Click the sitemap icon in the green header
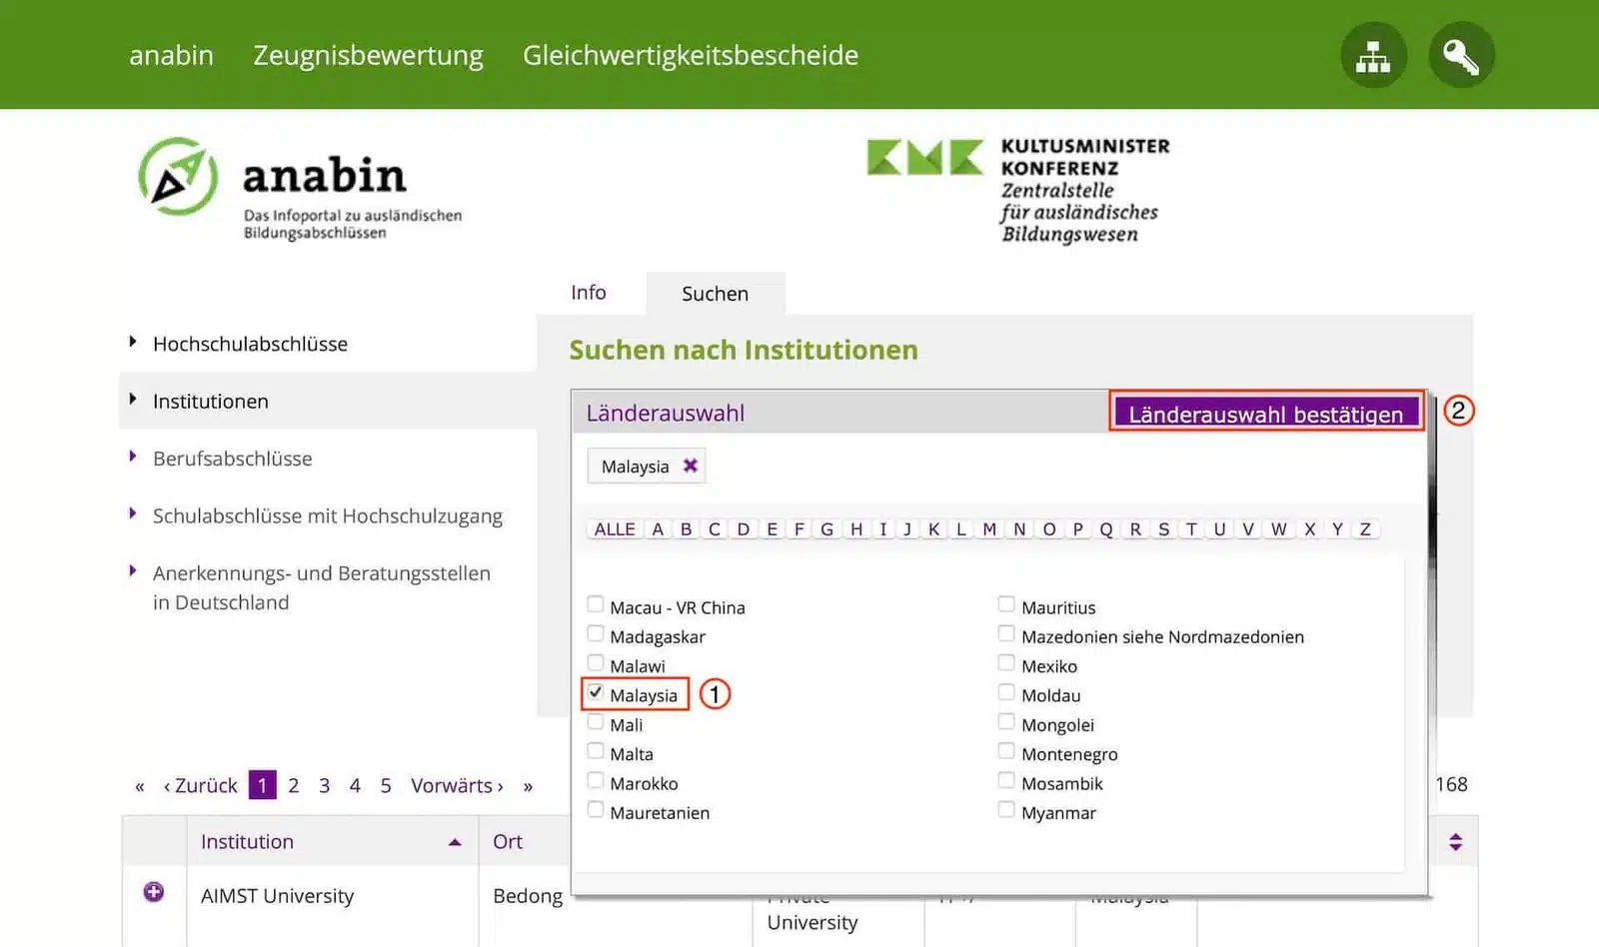Viewport: 1599px width, 947px height. click(1373, 55)
